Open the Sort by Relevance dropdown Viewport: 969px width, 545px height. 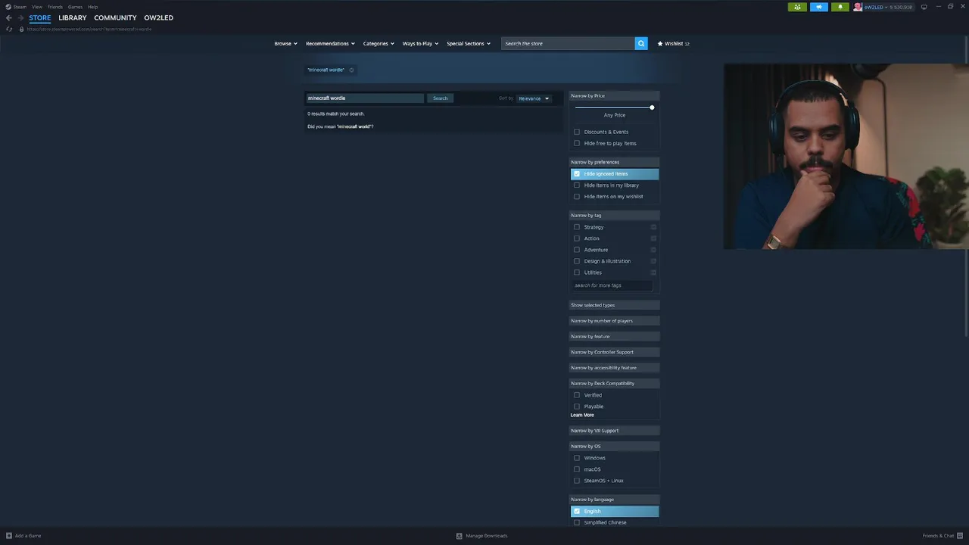tap(534, 98)
